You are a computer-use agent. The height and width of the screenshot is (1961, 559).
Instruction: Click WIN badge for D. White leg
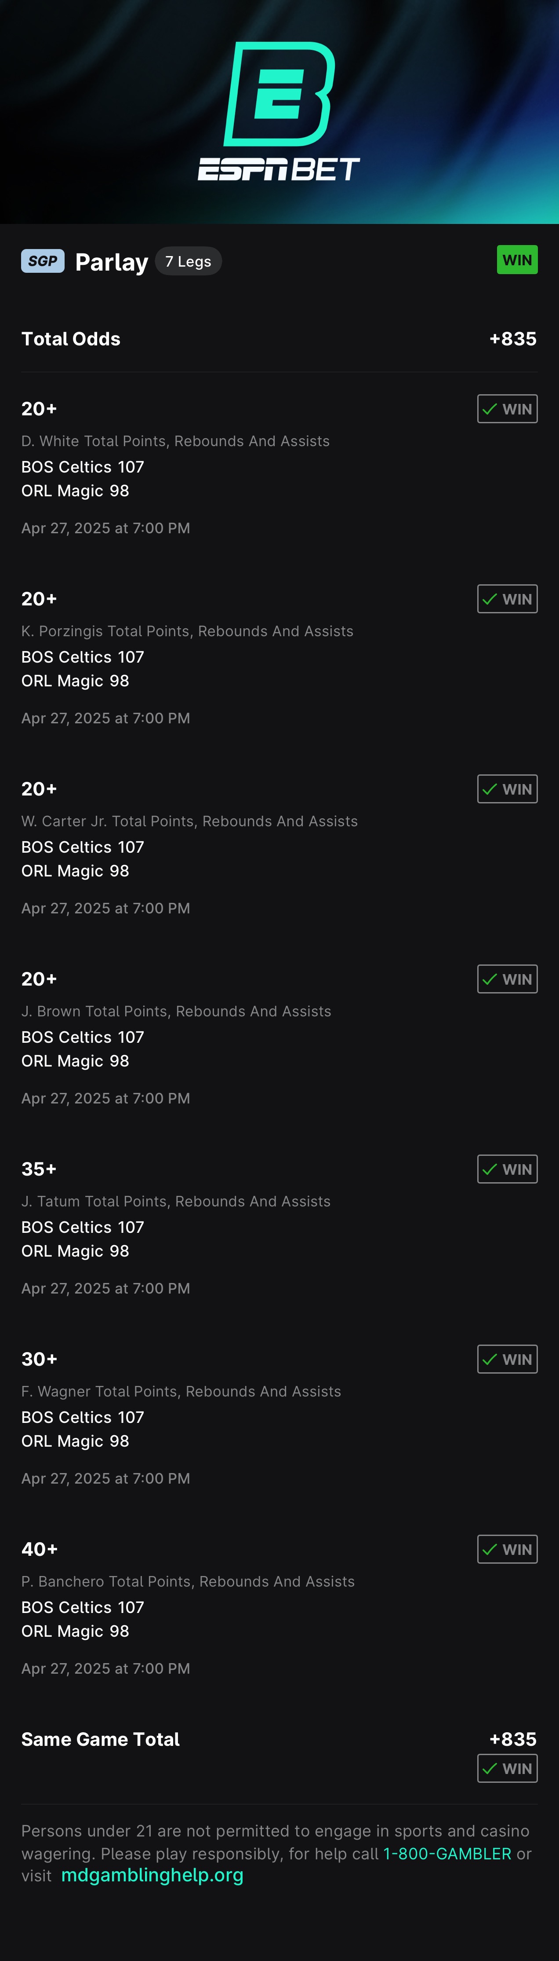coord(507,409)
